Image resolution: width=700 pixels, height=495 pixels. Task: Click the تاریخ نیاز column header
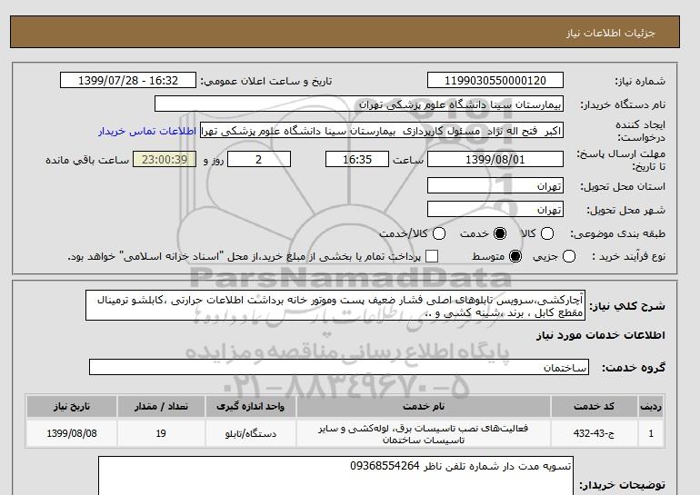coord(72,407)
